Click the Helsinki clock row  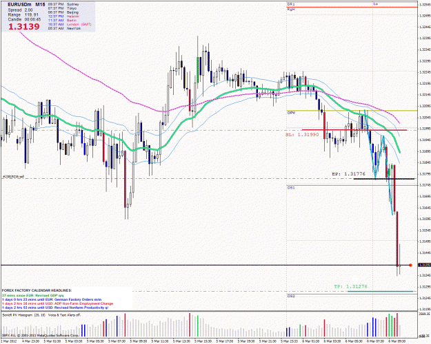point(63,17)
